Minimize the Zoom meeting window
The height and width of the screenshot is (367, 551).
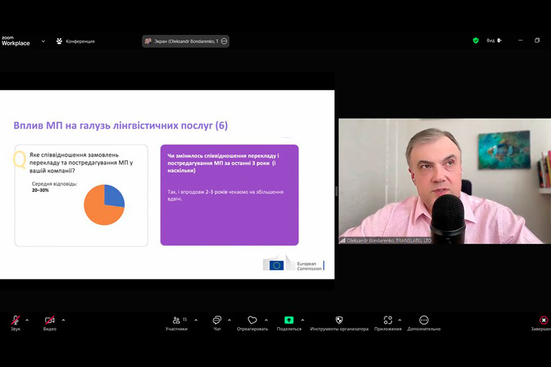tap(520, 40)
